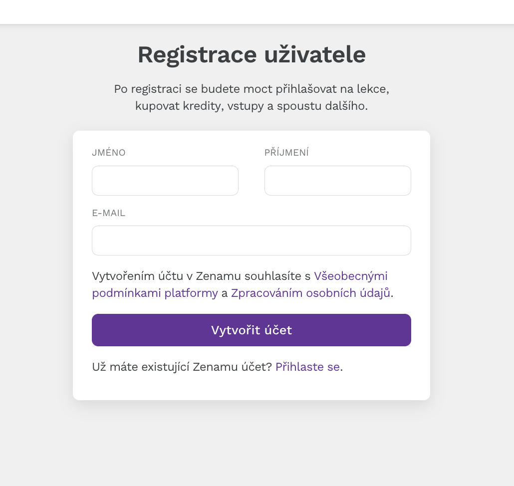
Task: Open the Zpracováním osobních údajů link
Action: click(310, 293)
